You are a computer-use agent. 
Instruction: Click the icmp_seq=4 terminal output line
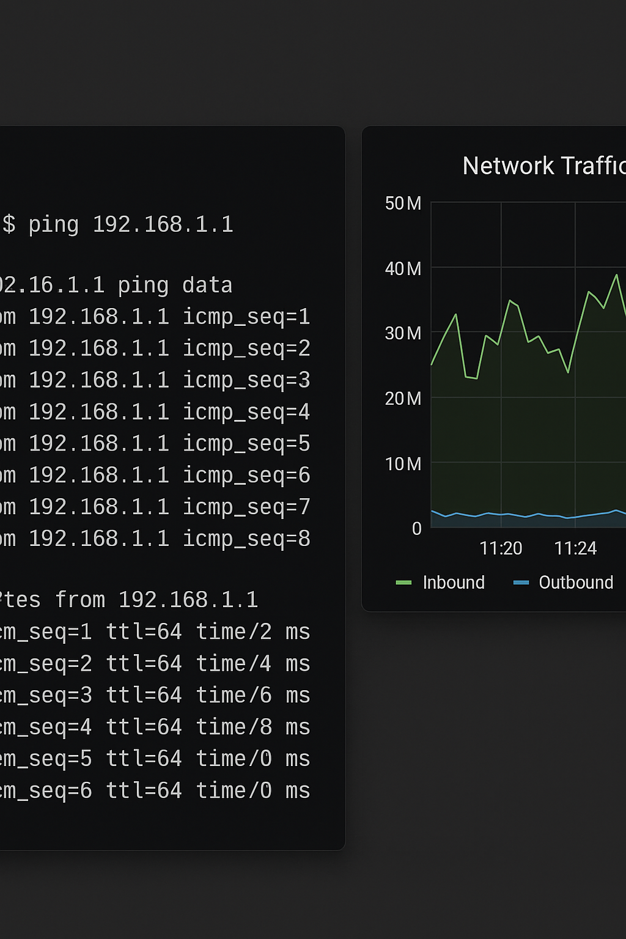coord(155,412)
